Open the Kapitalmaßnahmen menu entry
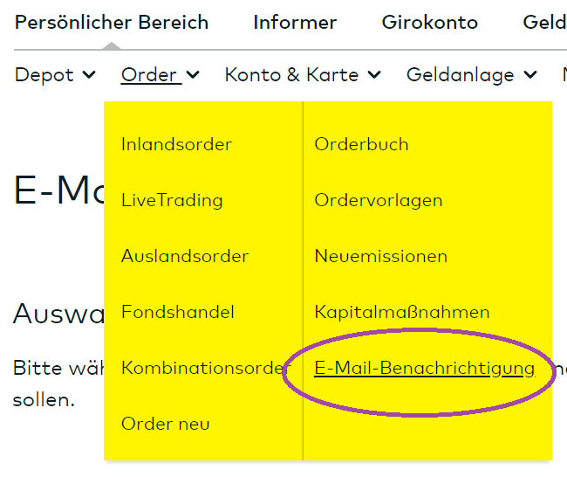The height and width of the screenshot is (477, 567). click(x=402, y=312)
